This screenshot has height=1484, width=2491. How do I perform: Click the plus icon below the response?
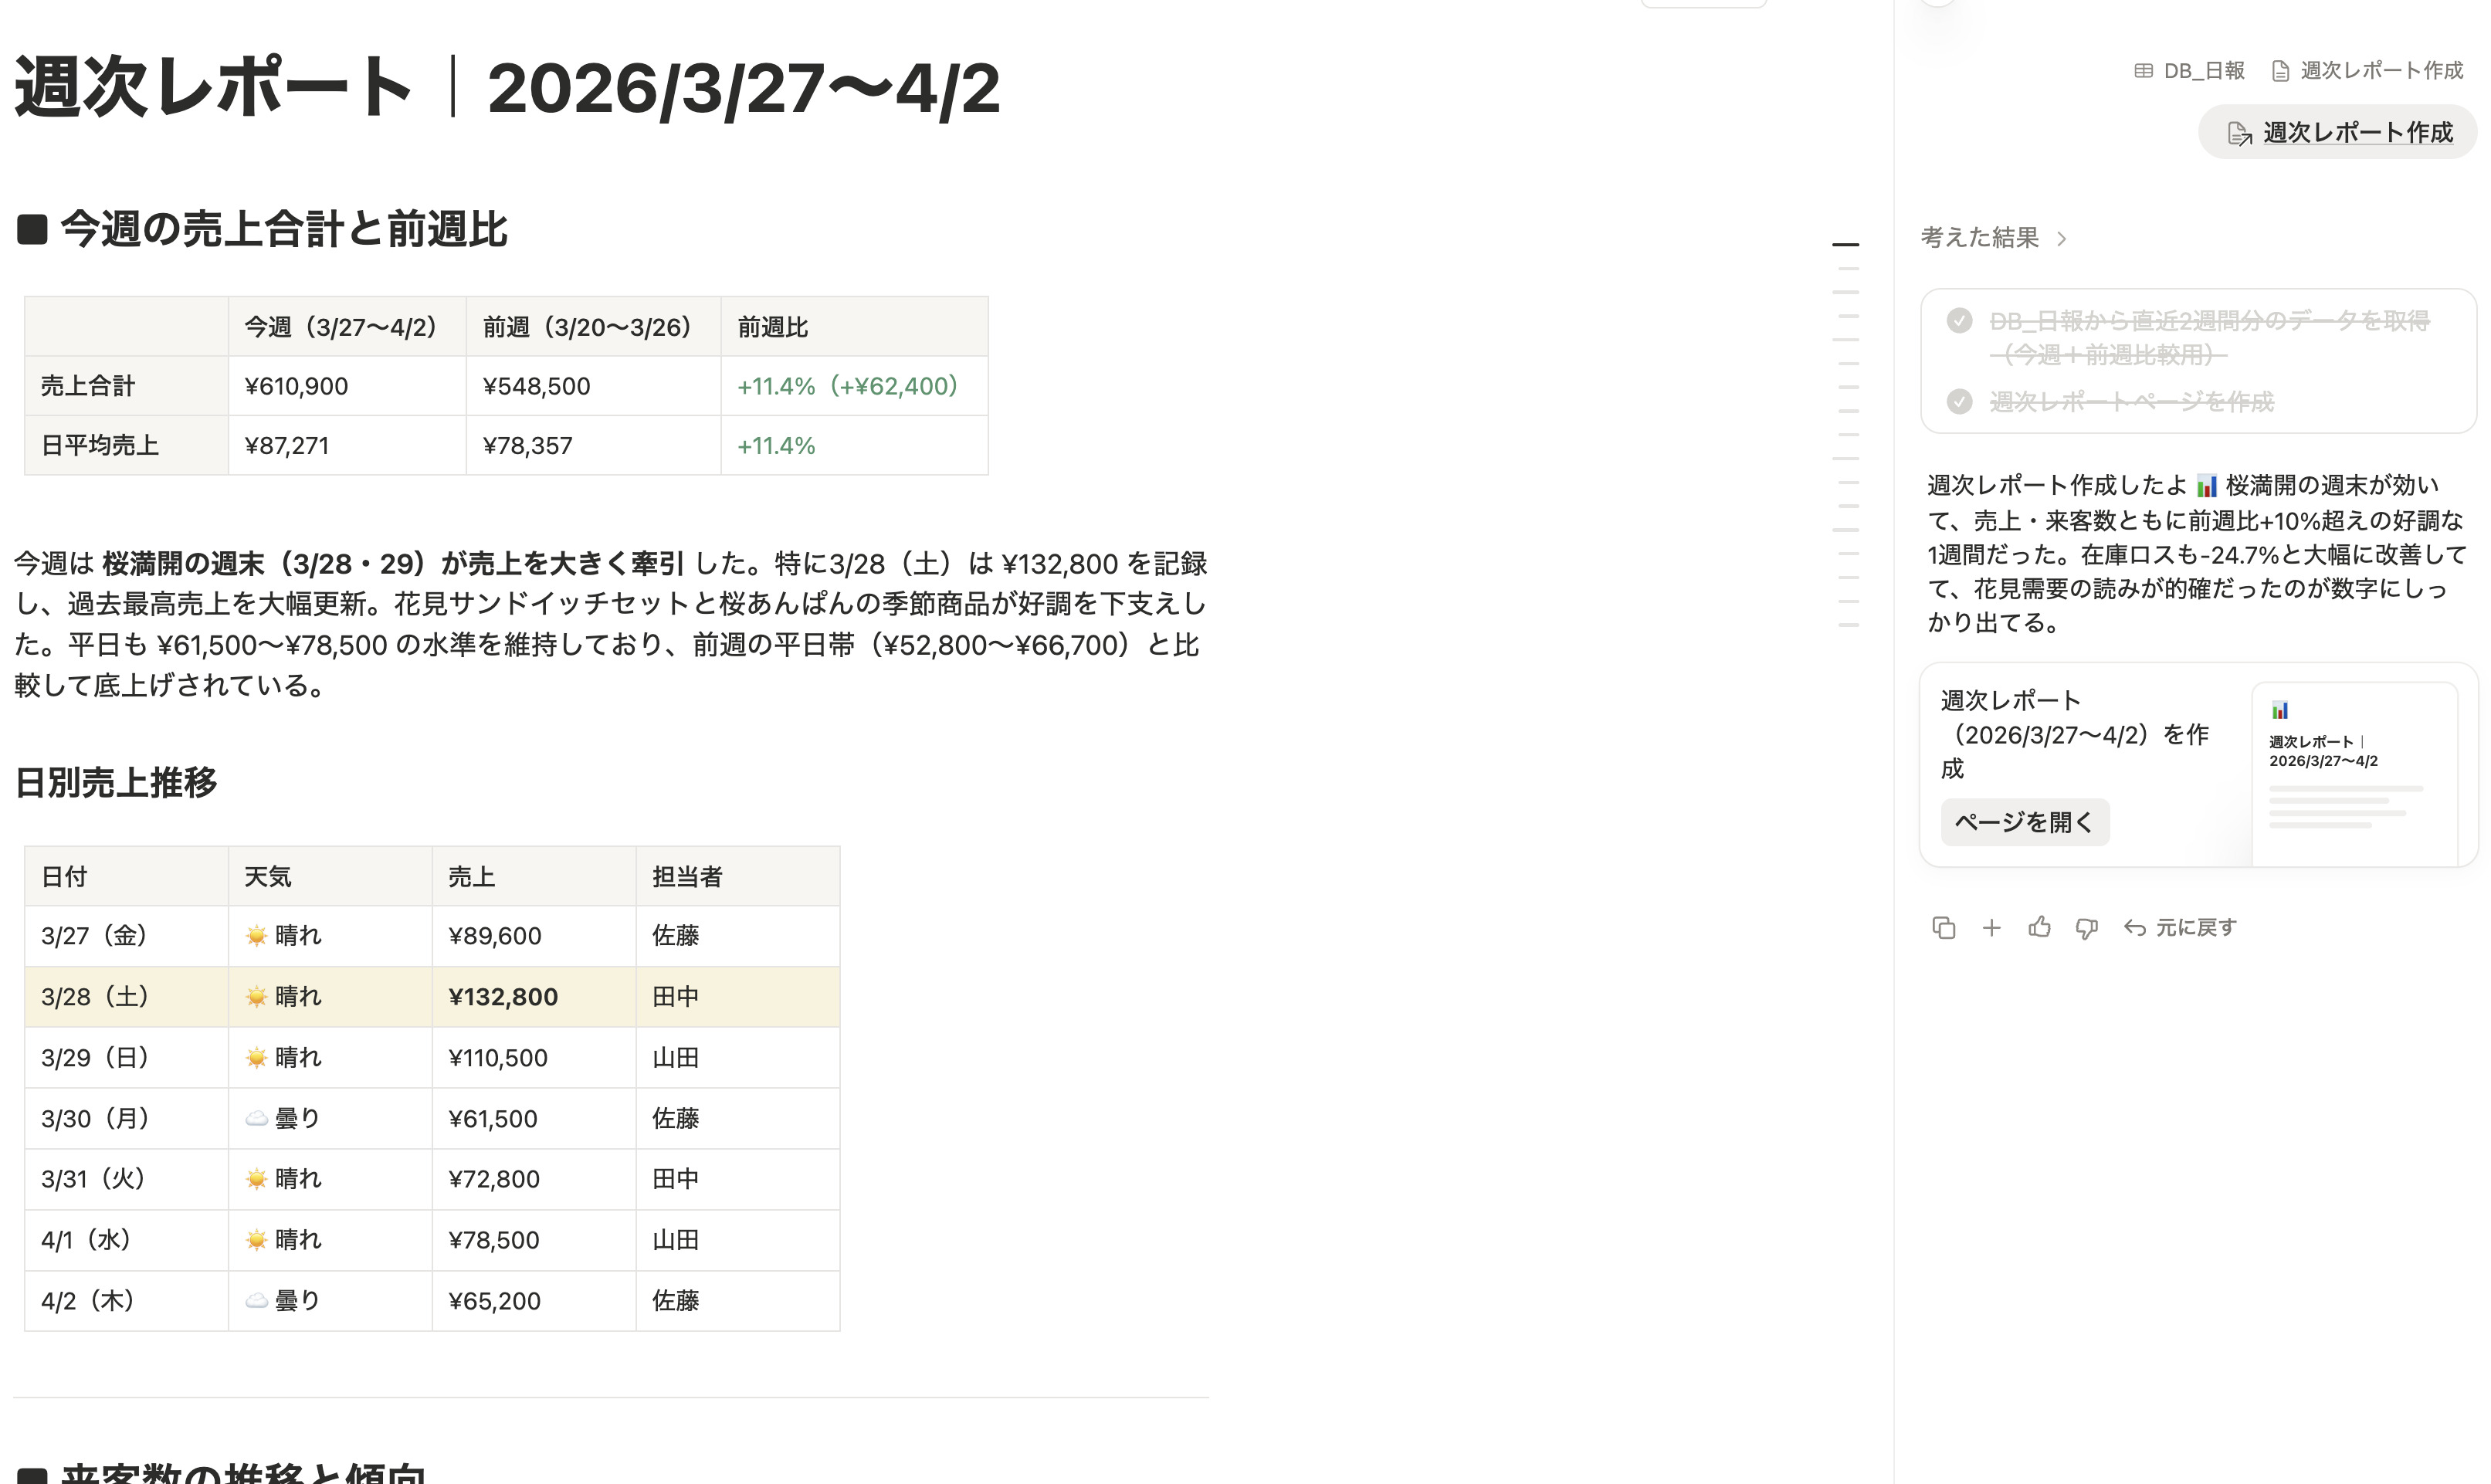[1991, 928]
